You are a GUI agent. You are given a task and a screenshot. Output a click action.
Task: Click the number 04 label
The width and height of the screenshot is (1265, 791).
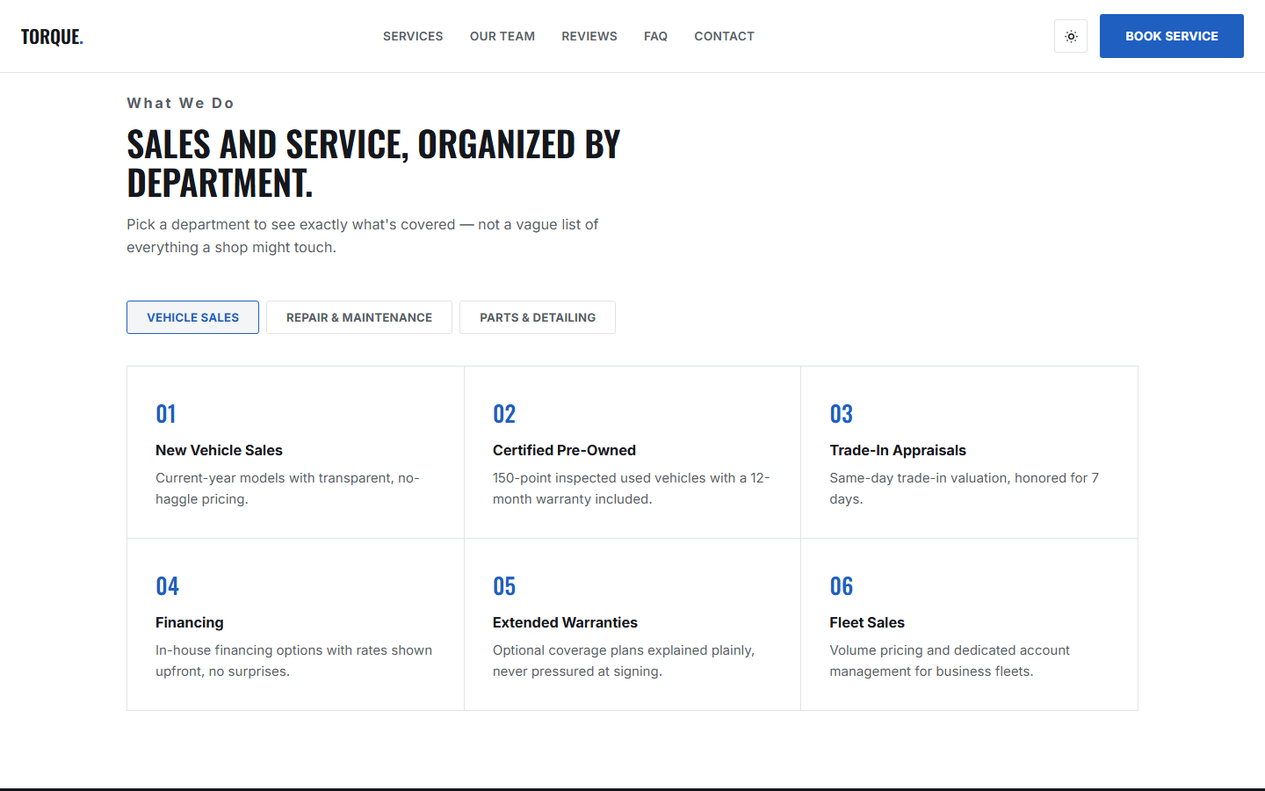(x=168, y=586)
